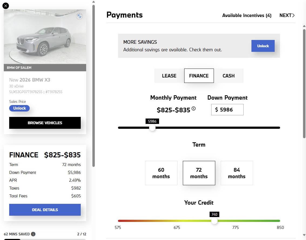This screenshot has height=240, width=306.
Task: Click the BMW X3 vehicle thumbnail
Action: (x=45, y=38)
